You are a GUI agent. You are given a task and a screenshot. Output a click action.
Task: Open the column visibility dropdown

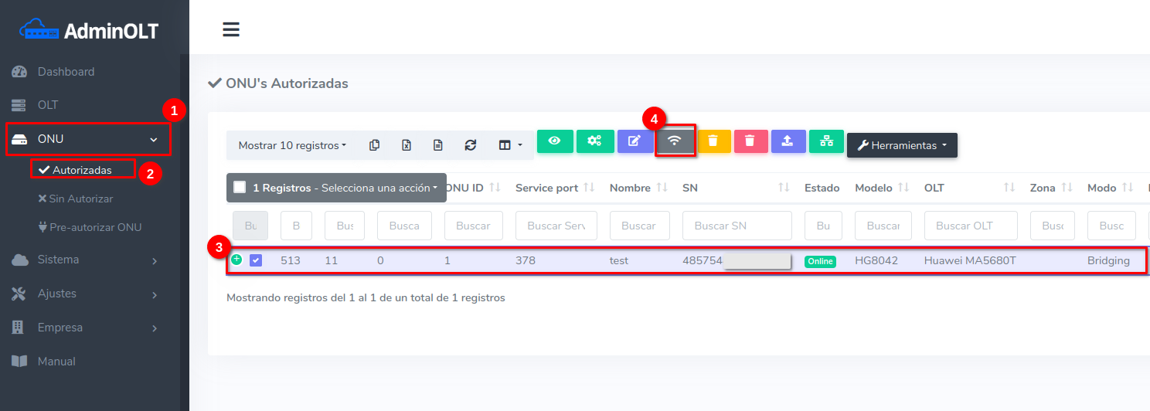pyautogui.click(x=510, y=145)
